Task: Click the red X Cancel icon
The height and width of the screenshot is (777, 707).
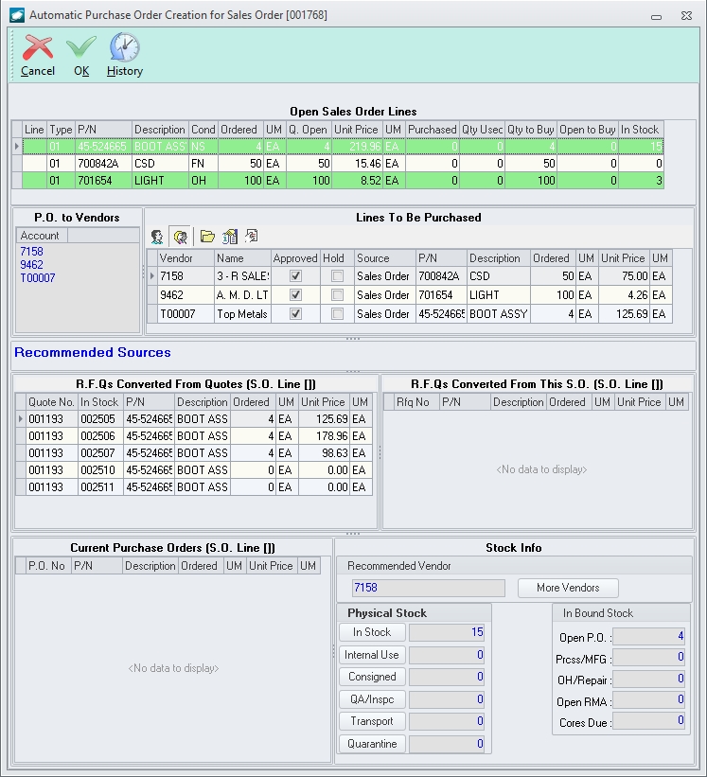Action: click(38, 47)
